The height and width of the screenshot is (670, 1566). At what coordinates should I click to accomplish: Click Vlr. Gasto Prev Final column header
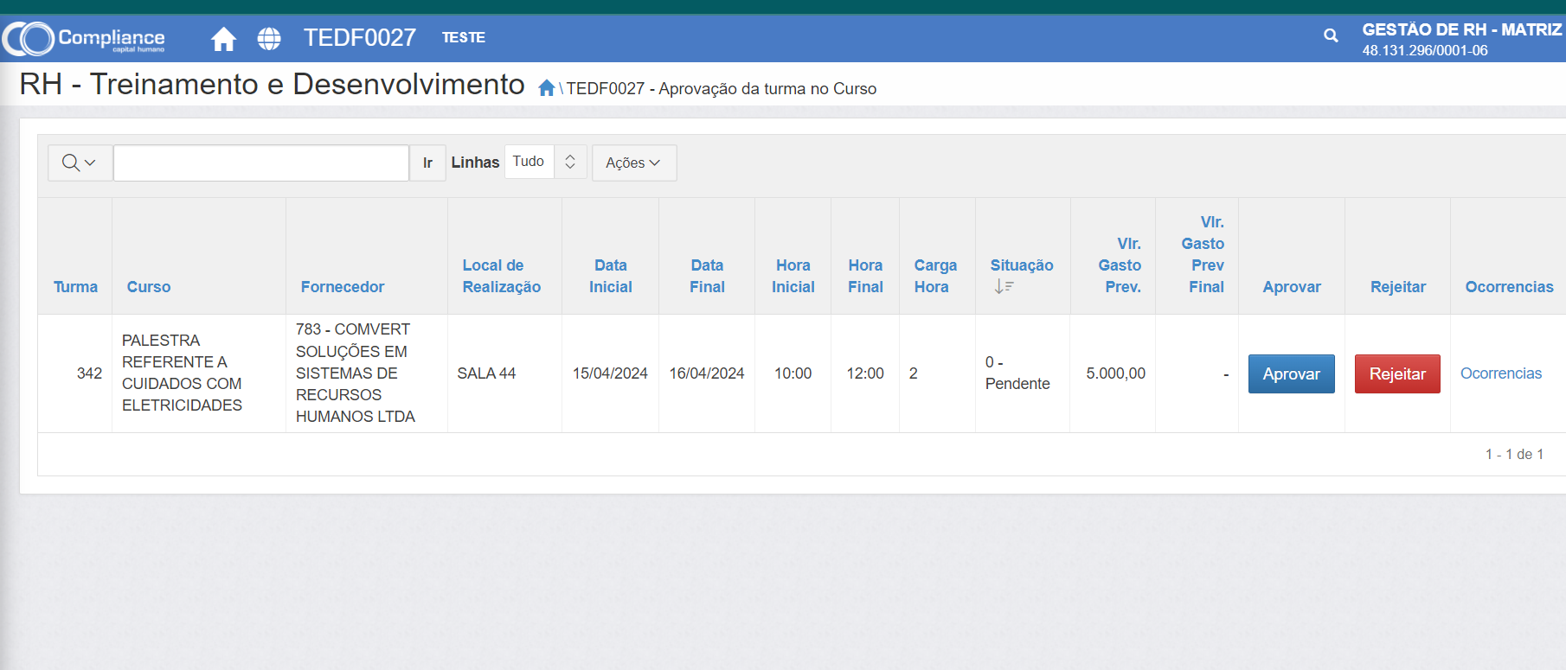point(1203,254)
